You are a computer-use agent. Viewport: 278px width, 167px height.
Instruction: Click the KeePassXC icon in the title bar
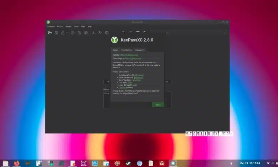[x=48, y=22]
